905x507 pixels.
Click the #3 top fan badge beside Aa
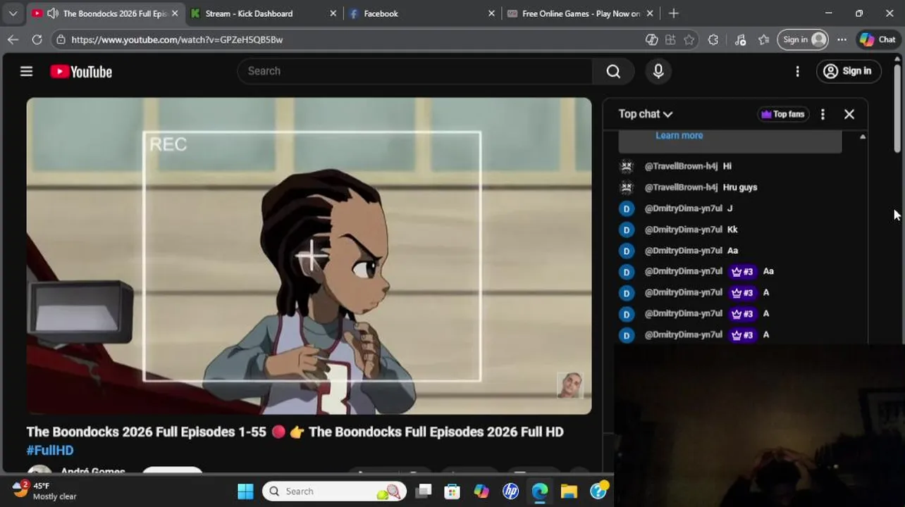tap(742, 272)
